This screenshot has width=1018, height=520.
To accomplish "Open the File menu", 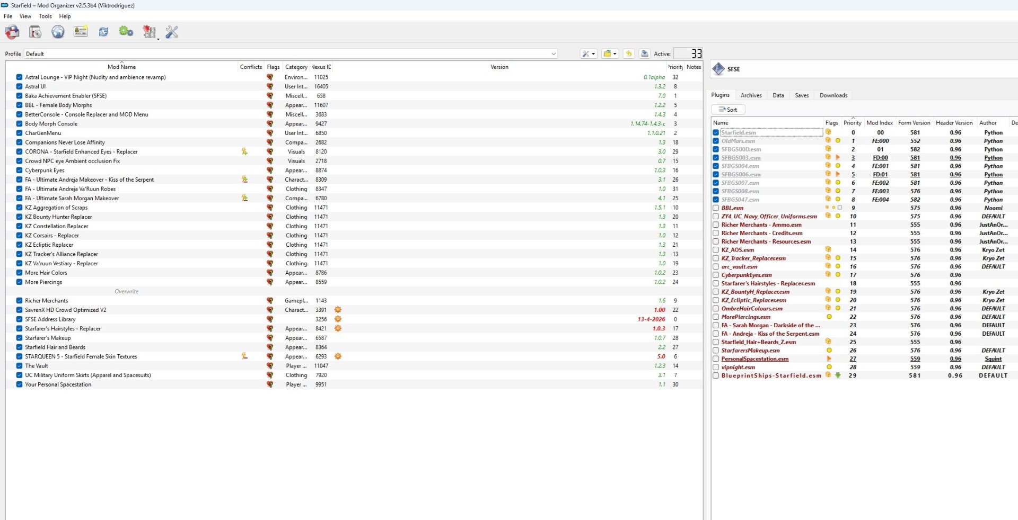I will pyautogui.click(x=8, y=16).
